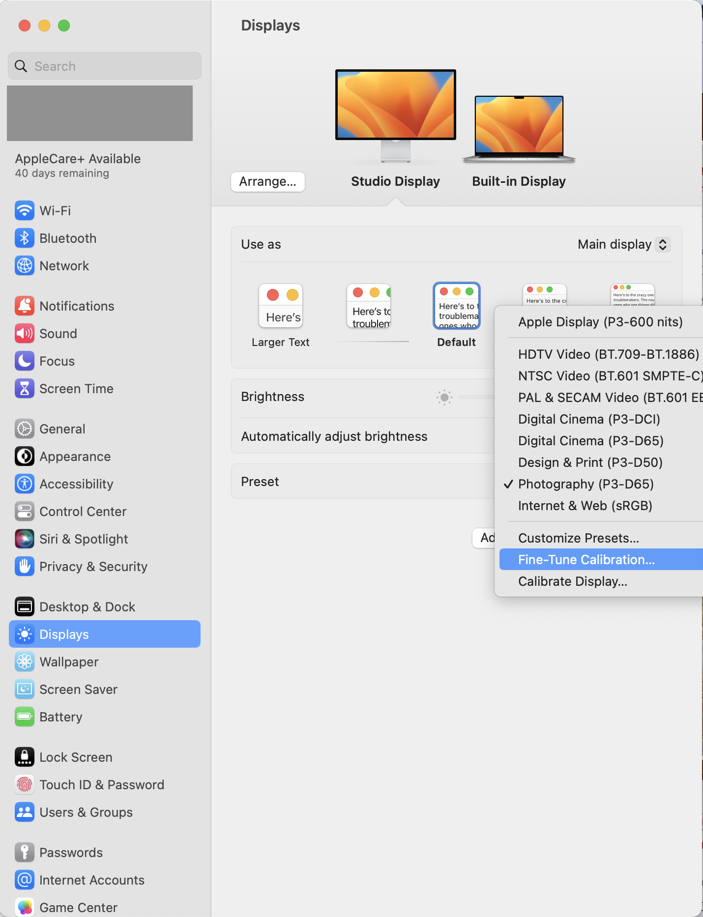The width and height of the screenshot is (703, 917).
Task: Open the Sound speaker icon
Action: click(x=25, y=334)
